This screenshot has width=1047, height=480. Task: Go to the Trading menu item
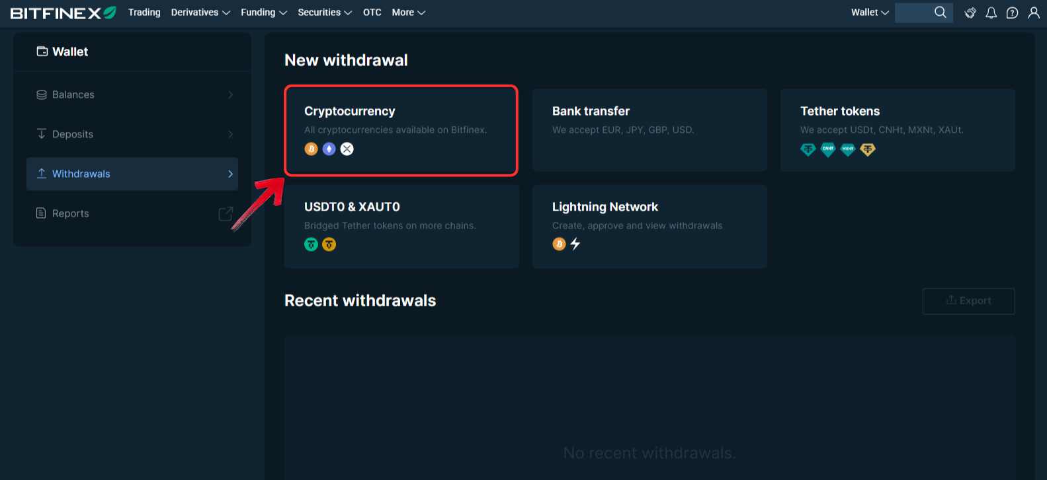point(144,13)
